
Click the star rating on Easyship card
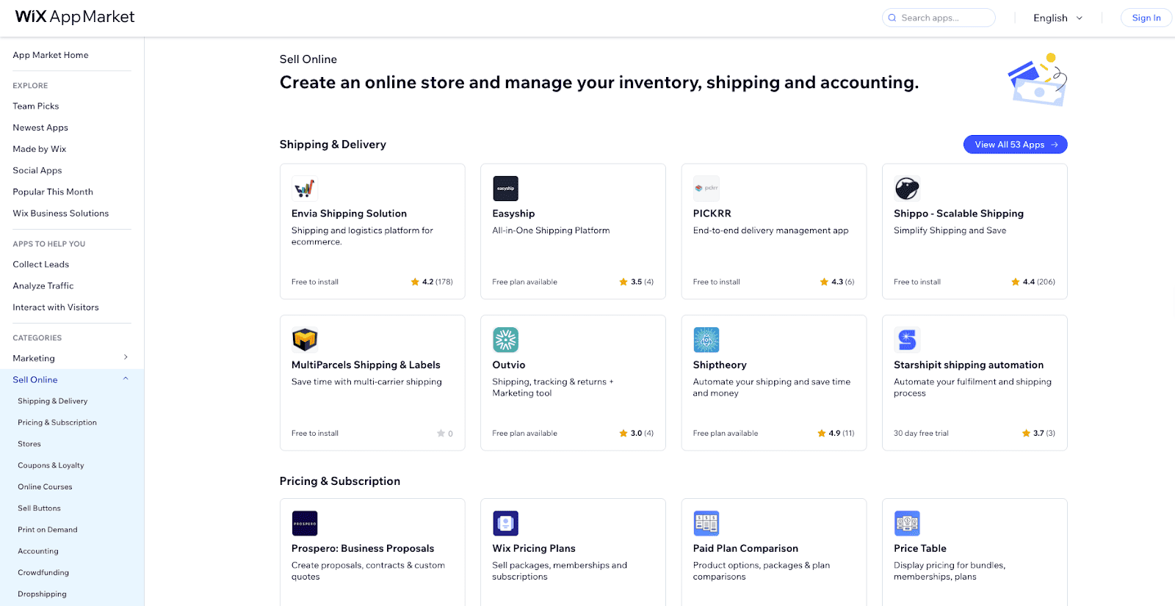(x=636, y=282)
